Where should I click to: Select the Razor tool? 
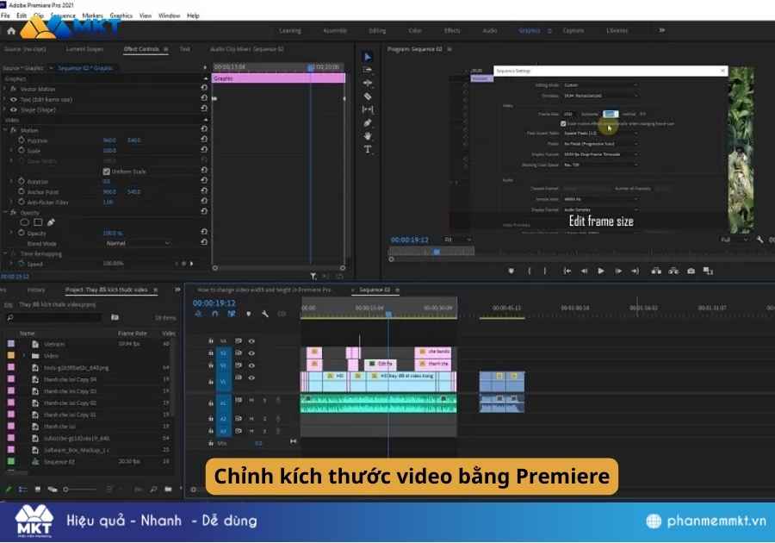367,97
